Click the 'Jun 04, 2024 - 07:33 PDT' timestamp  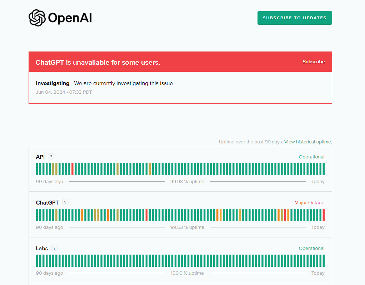point(64,92)
